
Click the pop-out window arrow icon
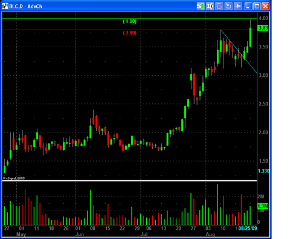228,6
